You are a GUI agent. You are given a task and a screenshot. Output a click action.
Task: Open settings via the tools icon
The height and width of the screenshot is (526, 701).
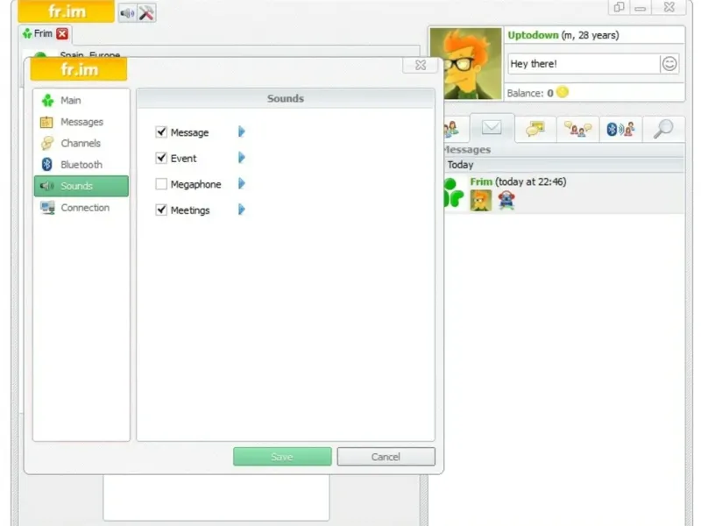(146, 13)
